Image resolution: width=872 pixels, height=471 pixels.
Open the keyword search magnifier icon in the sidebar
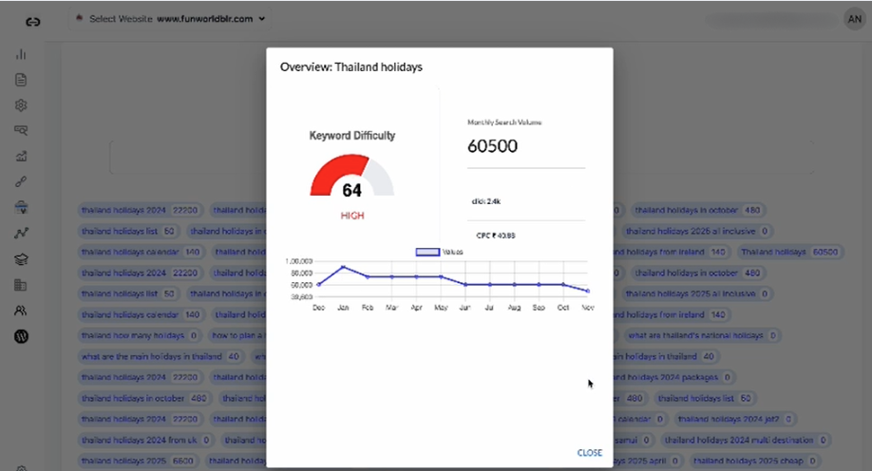click(21, 130)
